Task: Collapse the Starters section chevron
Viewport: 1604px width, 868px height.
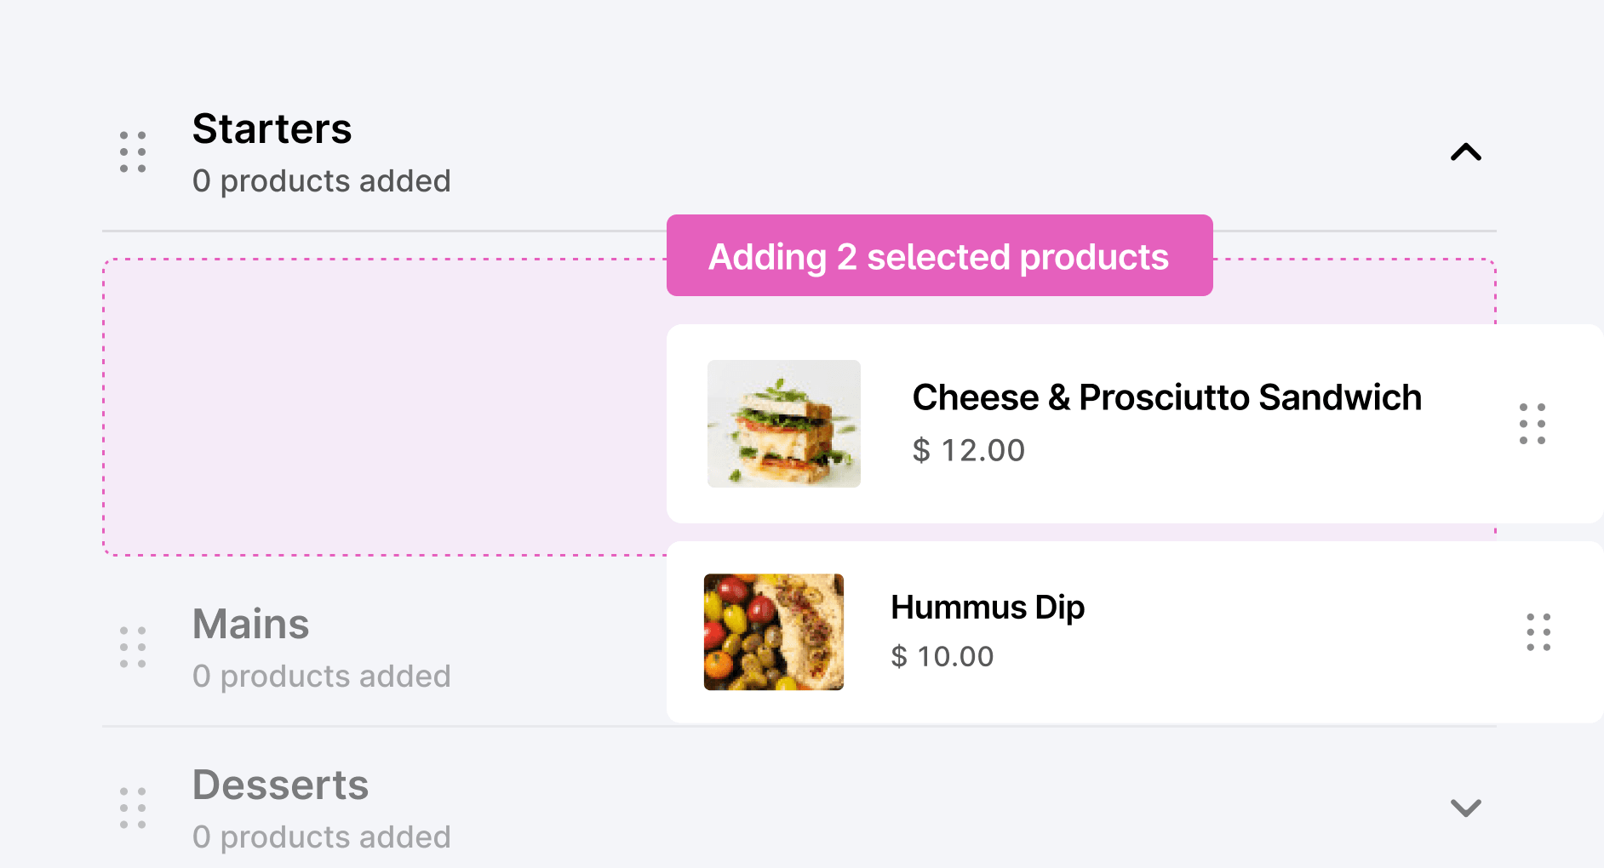Action: (x=1465, y=152)
